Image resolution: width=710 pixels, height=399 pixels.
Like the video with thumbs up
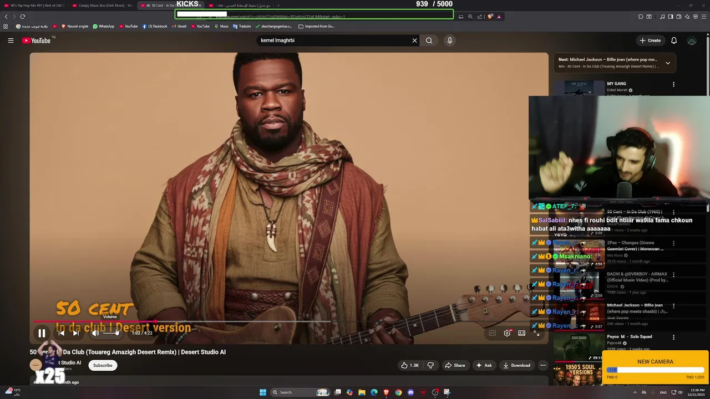410,365
